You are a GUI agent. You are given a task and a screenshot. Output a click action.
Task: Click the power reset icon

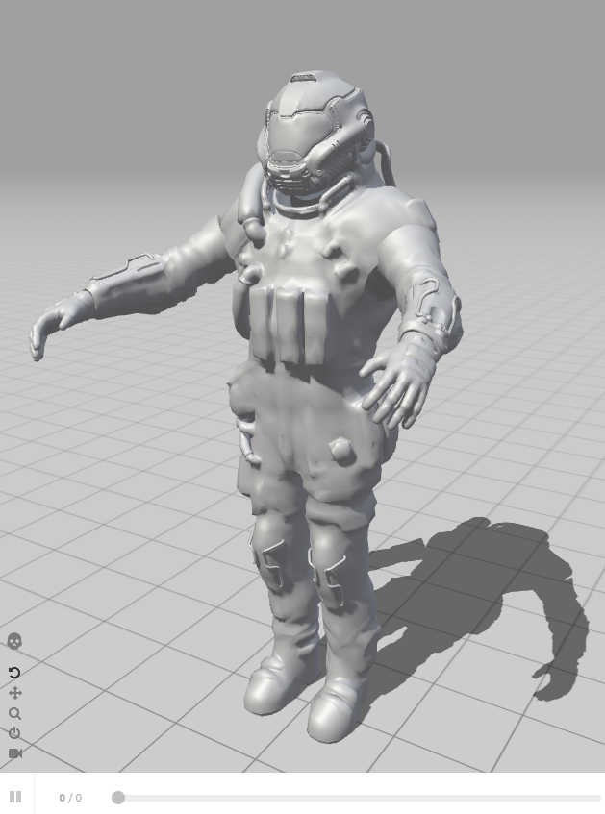coord(14,733)
